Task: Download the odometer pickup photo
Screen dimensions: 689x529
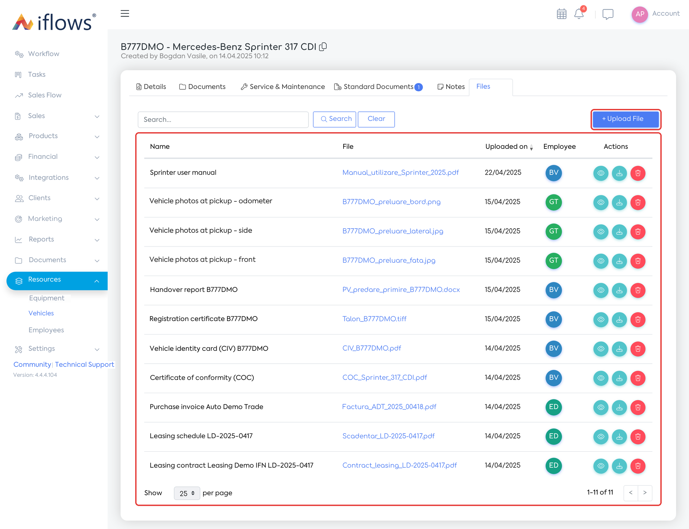Action: [619, 202]
